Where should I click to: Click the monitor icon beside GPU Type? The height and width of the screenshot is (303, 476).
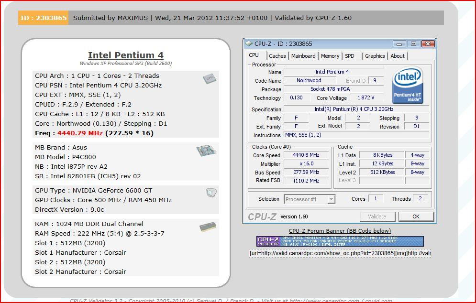click(x=211, y=192)
